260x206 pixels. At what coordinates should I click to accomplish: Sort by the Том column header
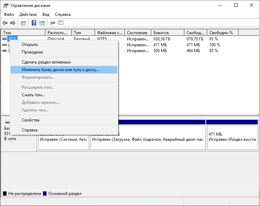[23, 33]
